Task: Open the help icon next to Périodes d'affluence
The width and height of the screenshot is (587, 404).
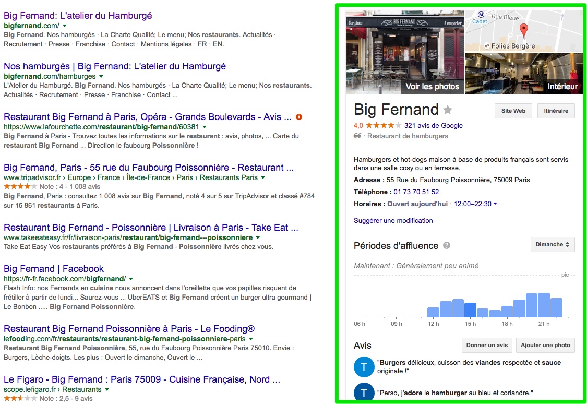Action: click(x=447, y=246)
